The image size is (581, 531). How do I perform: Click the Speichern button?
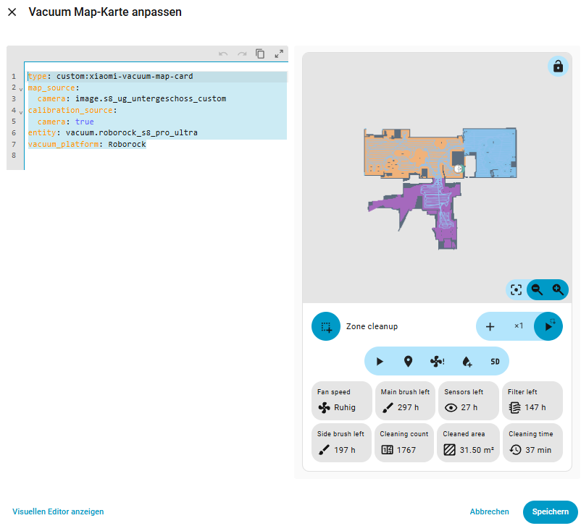[x=550, y=511]
